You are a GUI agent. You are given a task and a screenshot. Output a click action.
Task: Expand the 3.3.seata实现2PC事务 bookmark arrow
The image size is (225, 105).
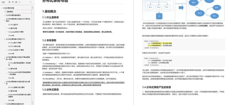click(x=7, y=32)
